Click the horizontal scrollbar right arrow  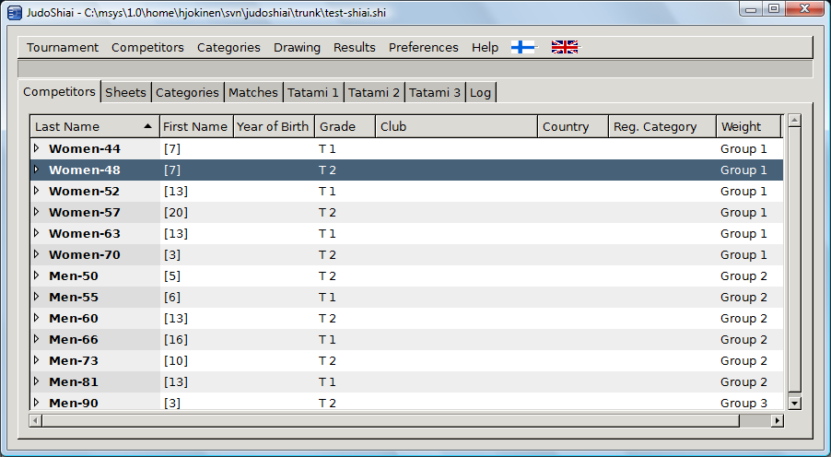777,420
